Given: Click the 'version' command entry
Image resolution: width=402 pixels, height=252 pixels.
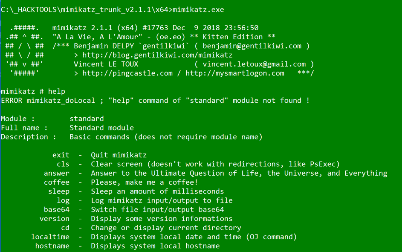Looking at the screenshot, I should tap(54, 219).
